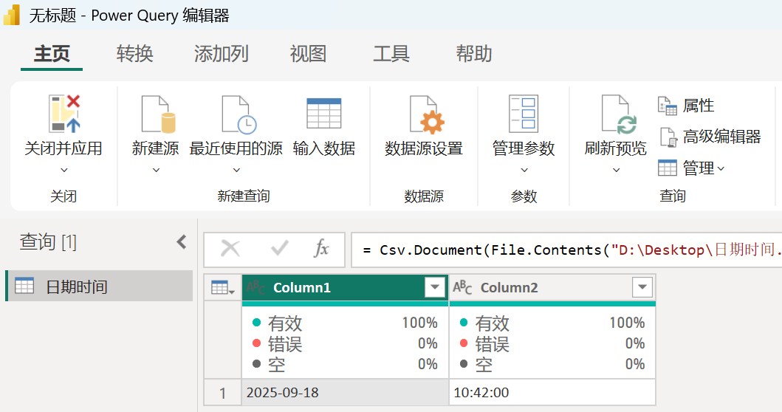This screenshot has width=782, height=412.
Task: Expand the Manage Parameters dropdown arrow
Action: (x=524, y=170)
